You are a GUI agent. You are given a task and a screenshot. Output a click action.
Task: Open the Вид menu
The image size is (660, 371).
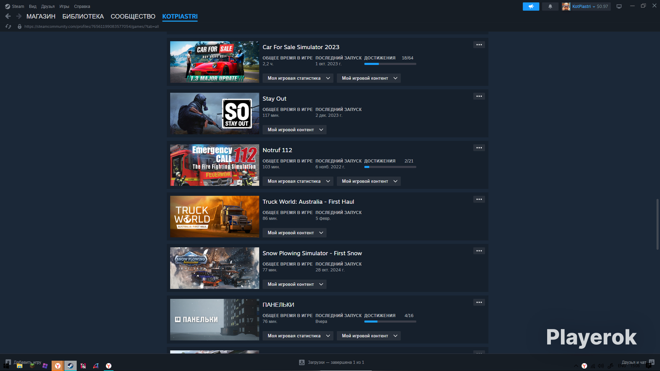point(33,6)
